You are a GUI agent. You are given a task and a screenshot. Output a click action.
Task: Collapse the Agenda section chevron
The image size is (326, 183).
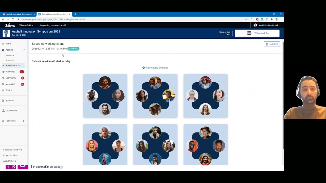(24, 50)
